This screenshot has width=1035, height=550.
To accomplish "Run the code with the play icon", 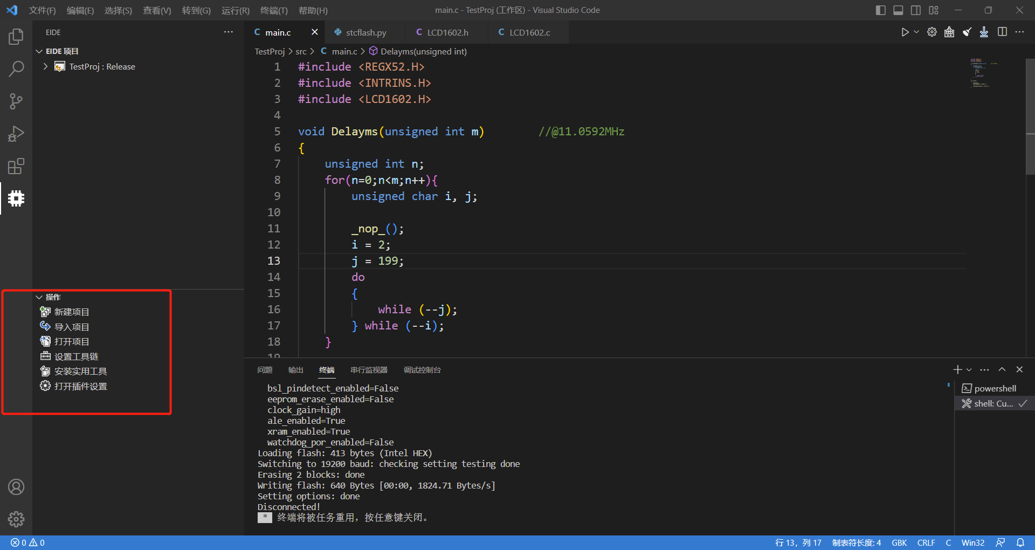I will pyautogui.click(x=905, y=32).
